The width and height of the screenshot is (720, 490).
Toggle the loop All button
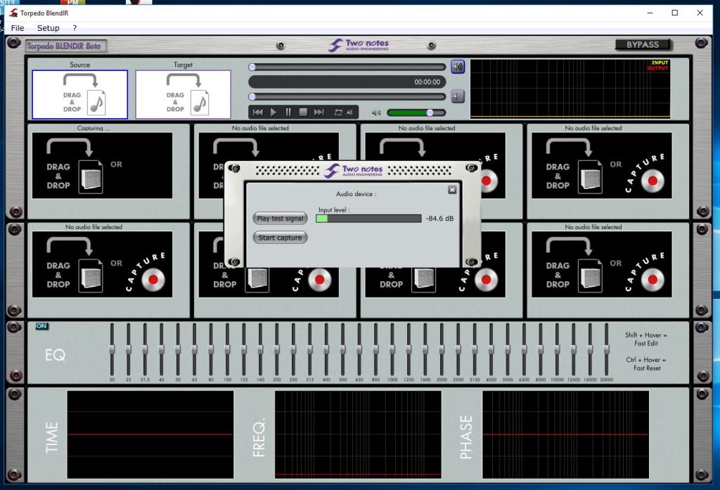343,112
